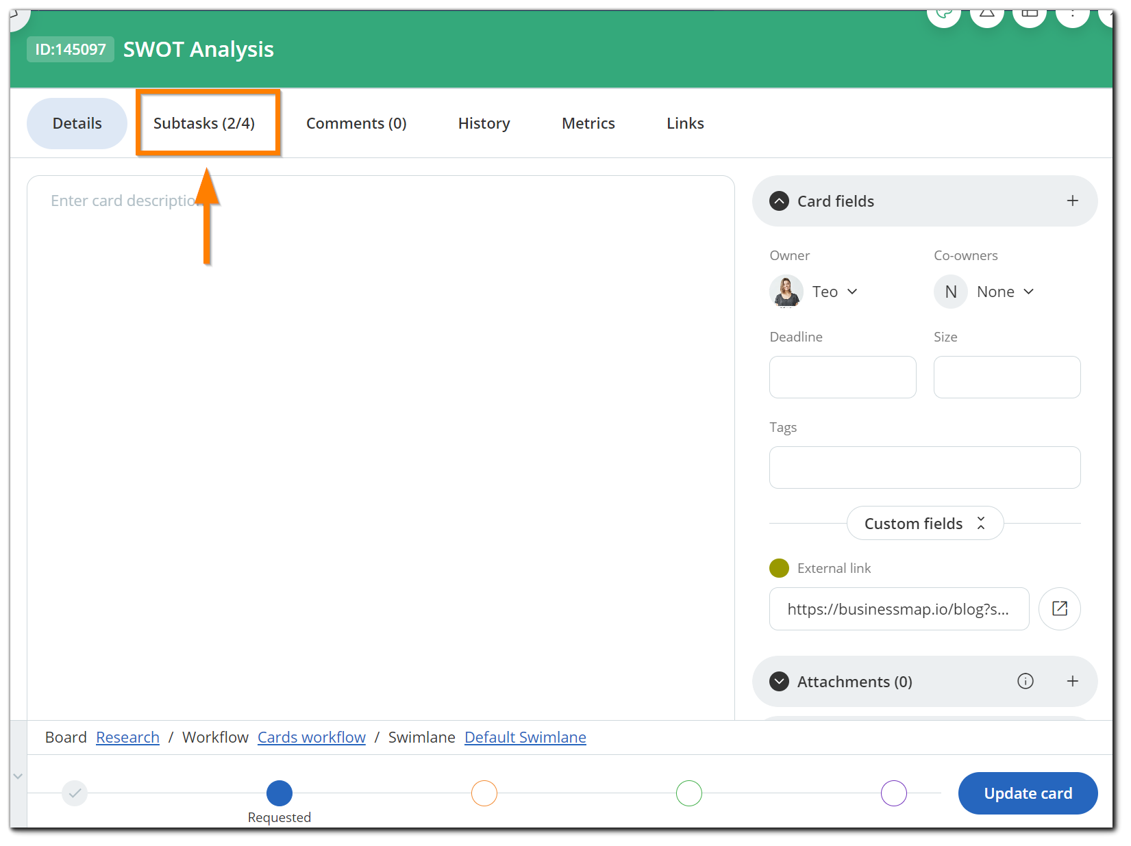Click the card ID:145097 badge
1131x846 pixels.
71,49
